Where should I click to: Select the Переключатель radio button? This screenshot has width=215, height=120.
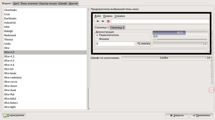[97, 35]
